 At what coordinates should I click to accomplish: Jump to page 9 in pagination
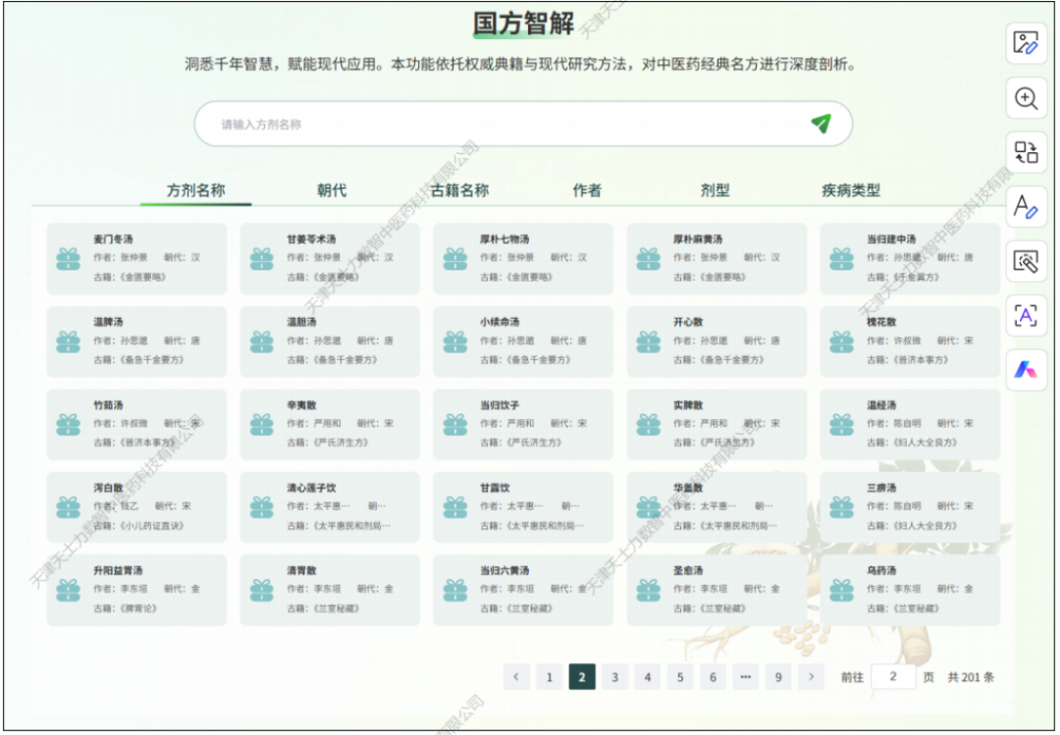point(777,677)
